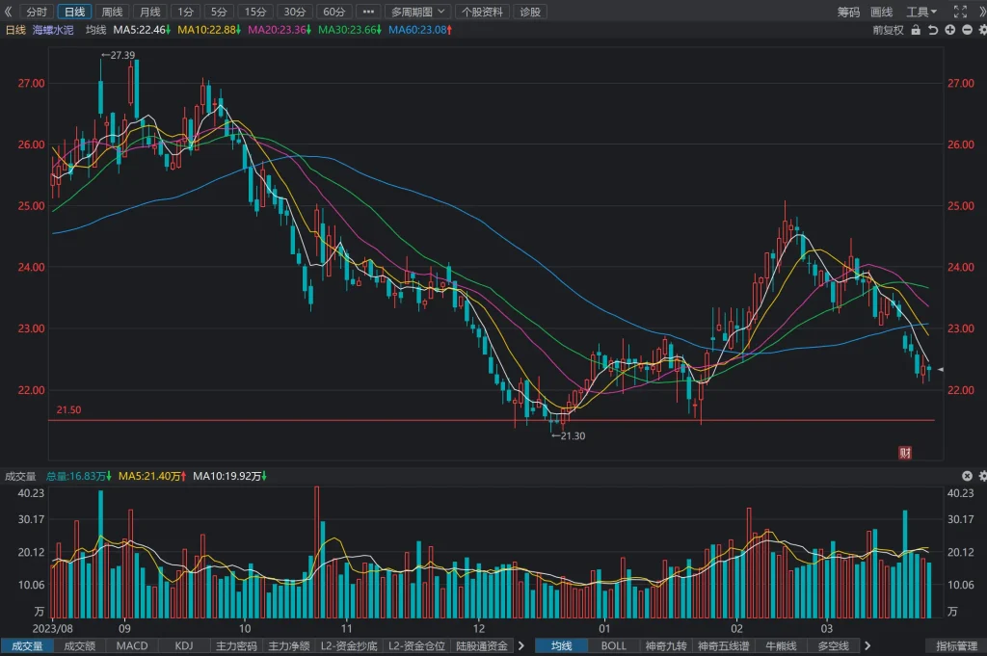Switch to 月线 monthly period

pos(149,12)
